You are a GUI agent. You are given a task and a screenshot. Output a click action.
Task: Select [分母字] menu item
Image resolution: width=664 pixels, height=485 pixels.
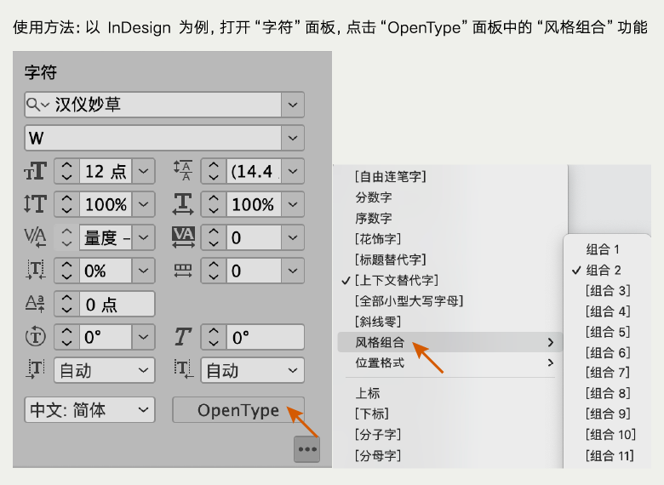[x=378, y=455]
